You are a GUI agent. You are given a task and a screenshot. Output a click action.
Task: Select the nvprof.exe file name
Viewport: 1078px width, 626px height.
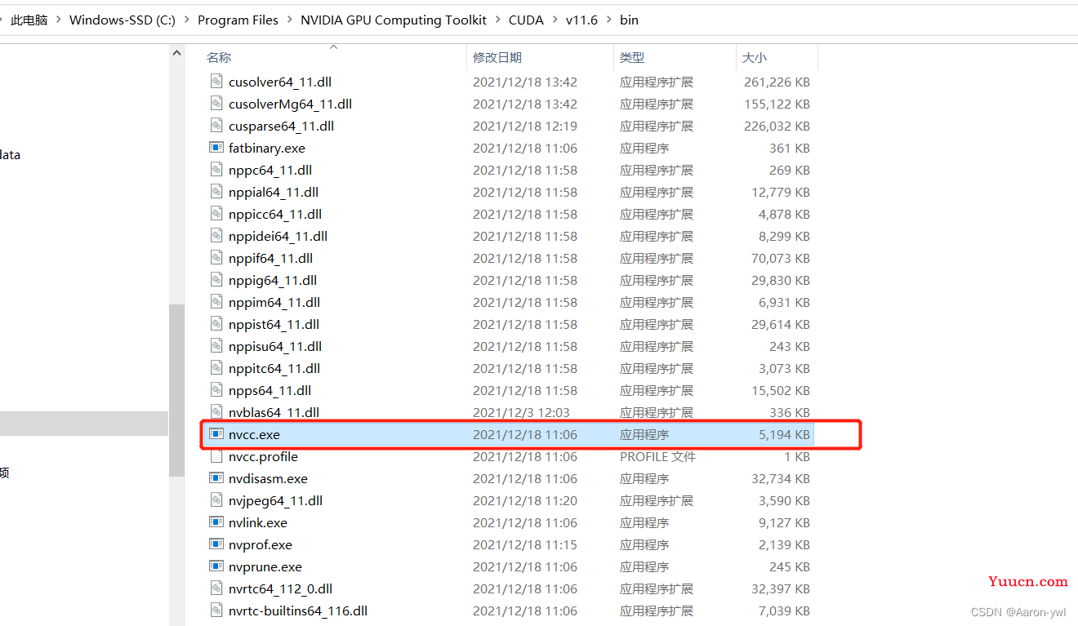[x=261, y=544]
